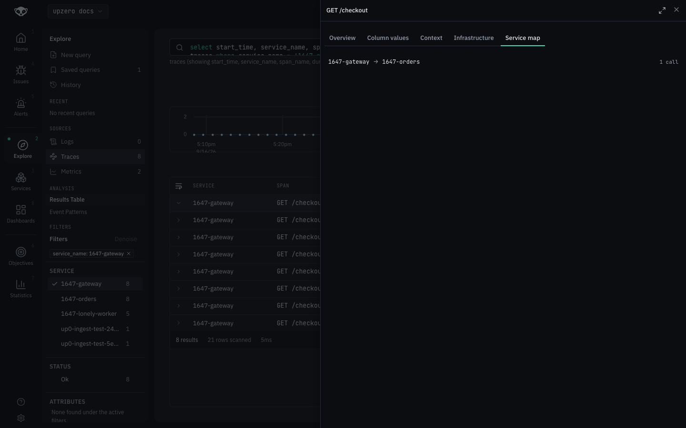Viewport: 686px width, 428px height.
Task: Expand the sixth 1647-gateway result row
Action: 179,289
